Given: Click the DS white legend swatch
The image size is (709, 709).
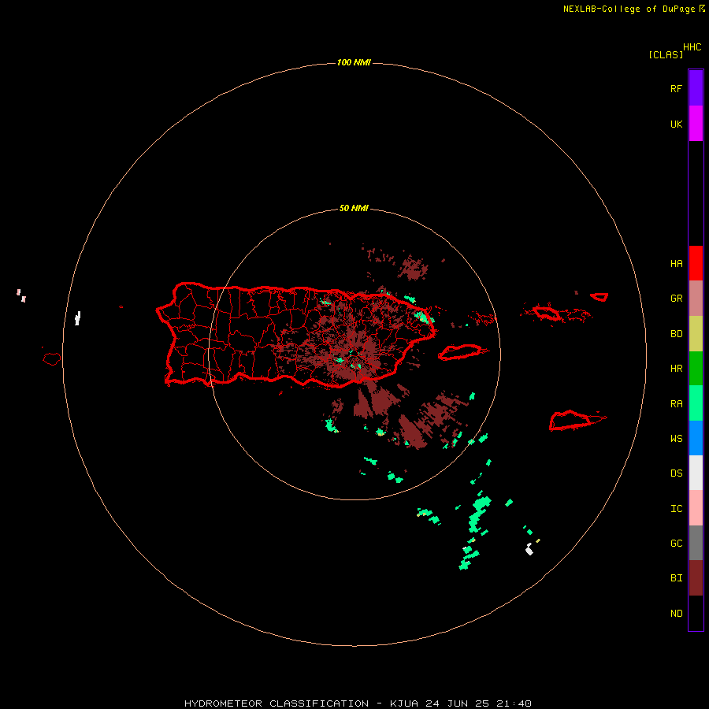Looking at the screenshot, I should point(696,473).
